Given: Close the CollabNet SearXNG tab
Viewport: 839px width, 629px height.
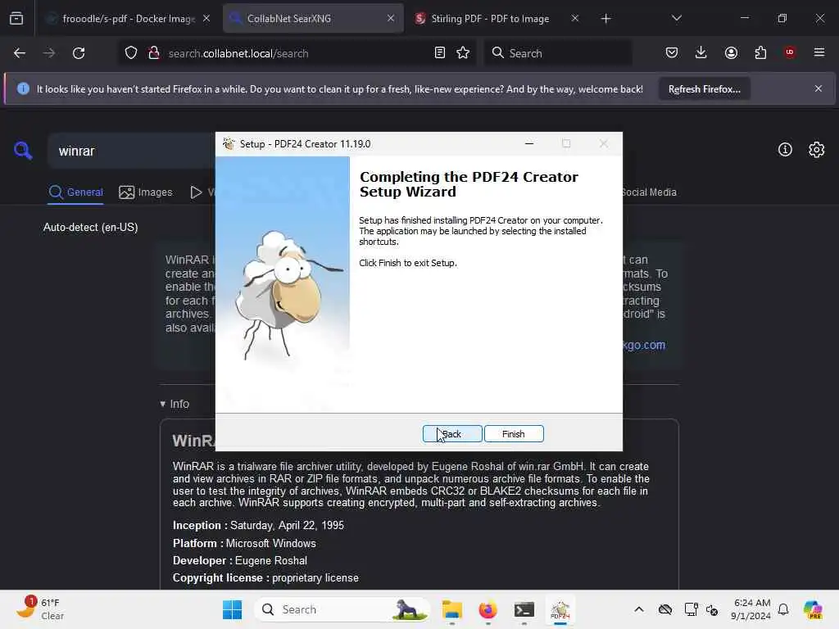Looking at the screenshot, I should point(391,19).
